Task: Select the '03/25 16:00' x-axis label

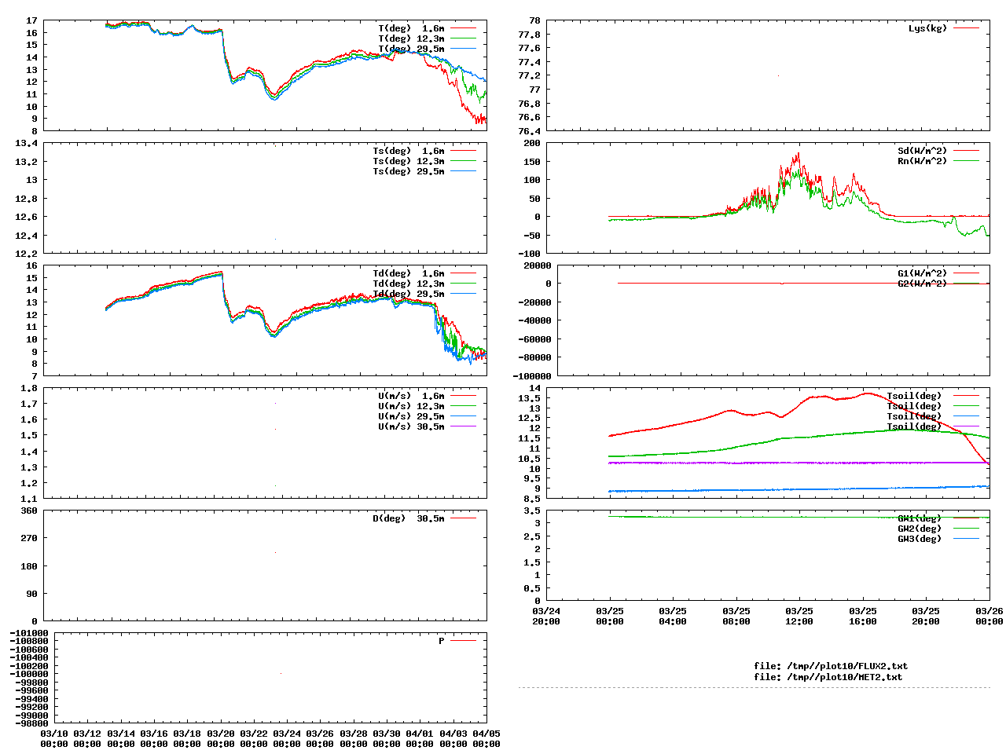Action: pyautogui.click(x=863, y=616)
